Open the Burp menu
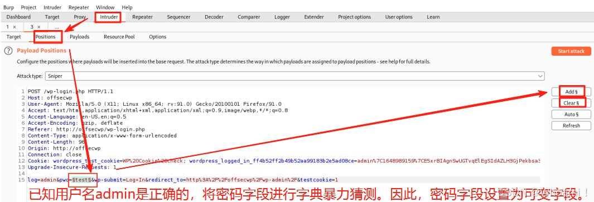The image size is (594, 202). 8,7
